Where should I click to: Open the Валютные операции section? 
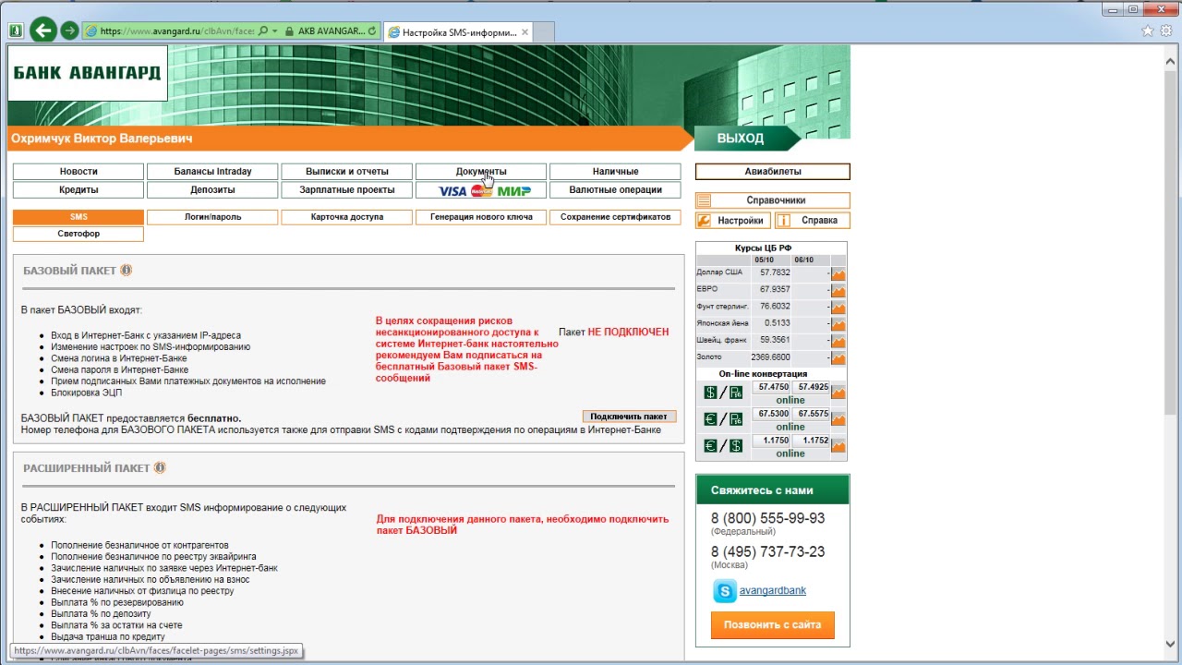coord(615,190)
